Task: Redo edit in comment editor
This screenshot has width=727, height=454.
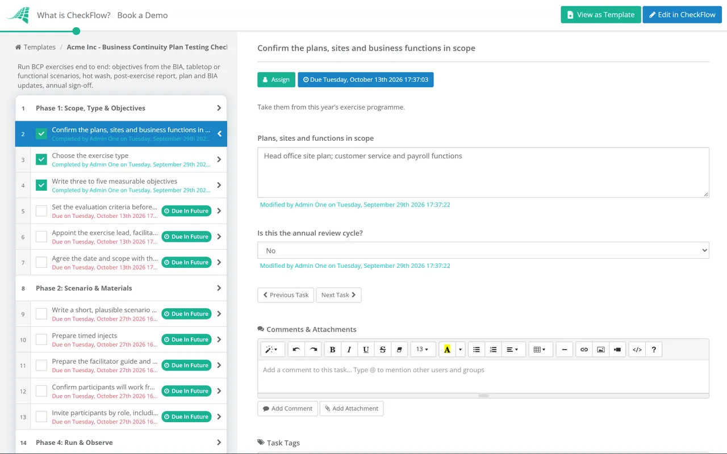Action: point(313,350)
